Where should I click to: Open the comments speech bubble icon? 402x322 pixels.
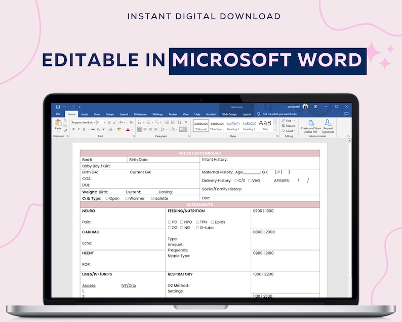[x=346, y=114]
